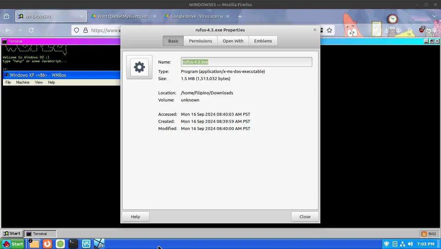Open the file manager folder icon on taskbar
Image resolution: width=441 pixels, height=249 pixels.
click(x=34, y=244)
